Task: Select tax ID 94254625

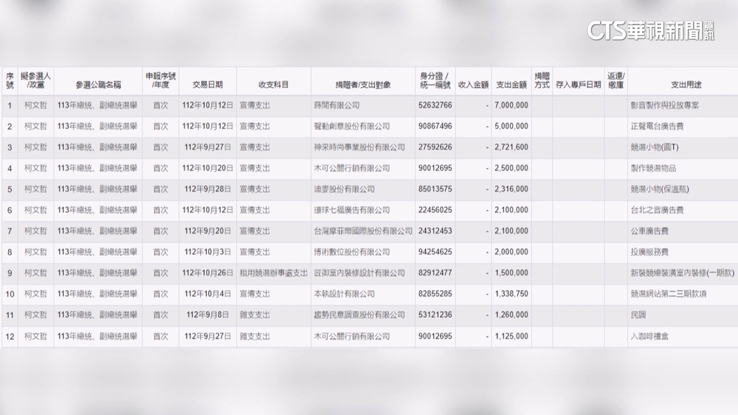Action: coord(435,252)
